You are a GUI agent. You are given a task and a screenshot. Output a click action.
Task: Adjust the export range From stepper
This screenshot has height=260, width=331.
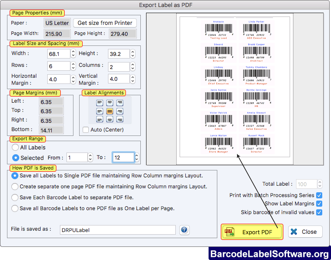[x=91, y=157]
